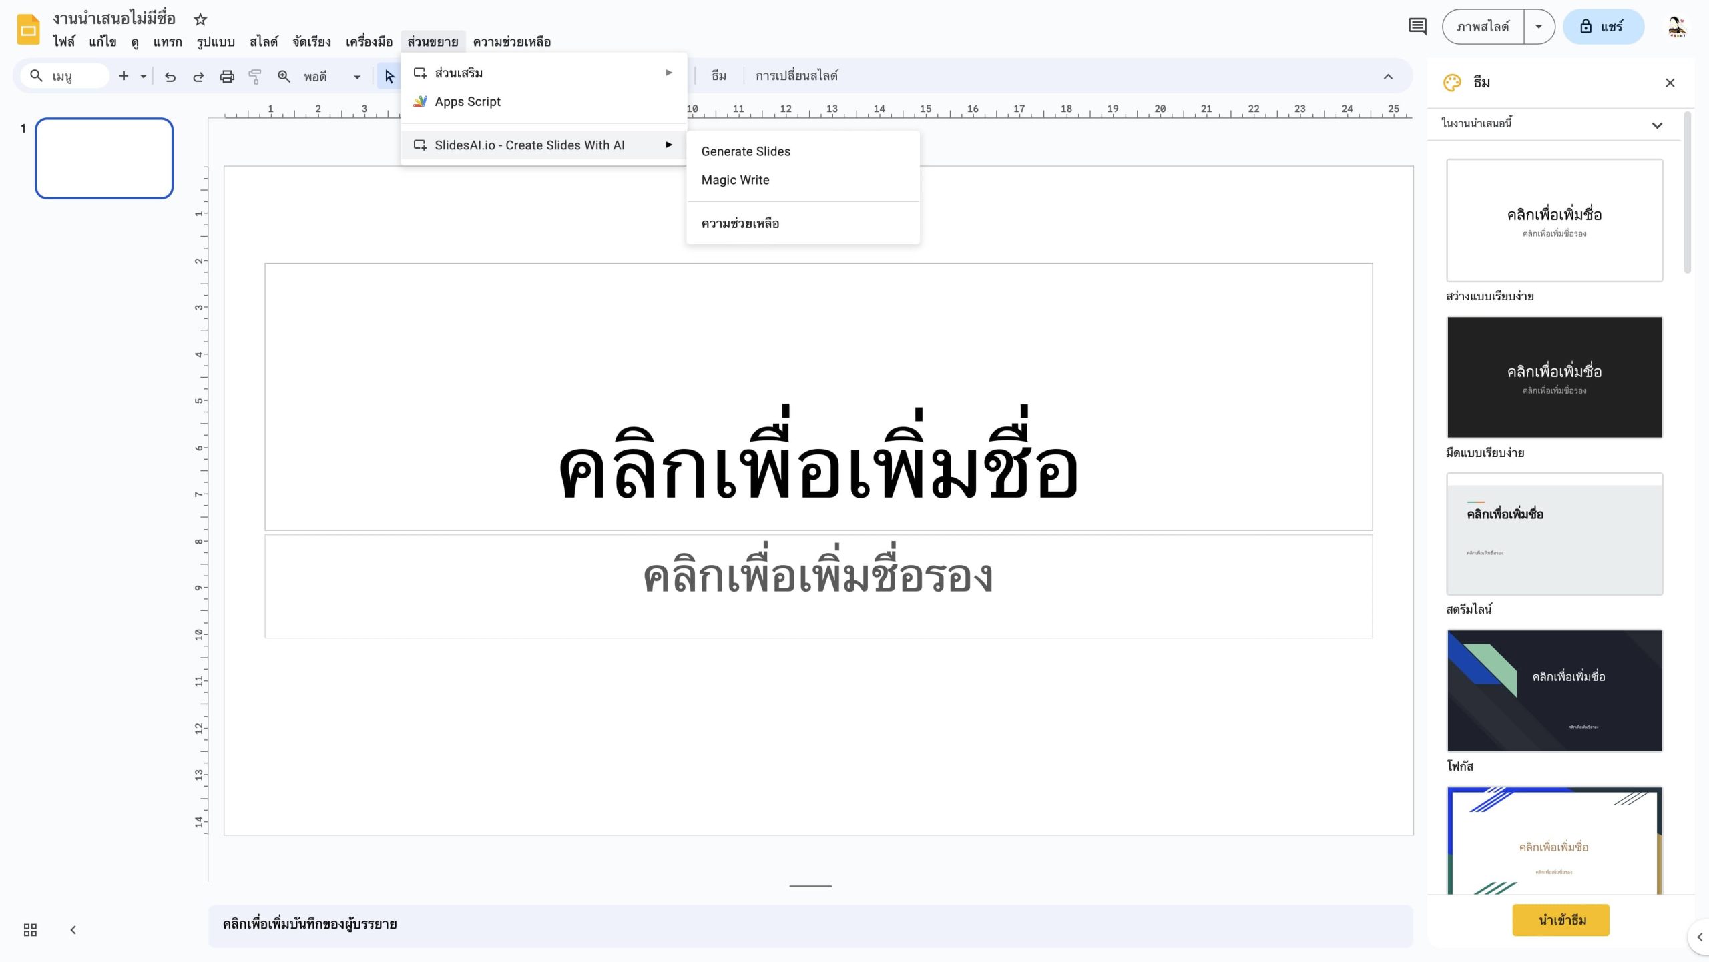This screenshot has height=962, width=1709.
Task: Open the new slide layout dropdown arrow
Action: [143, 77]
